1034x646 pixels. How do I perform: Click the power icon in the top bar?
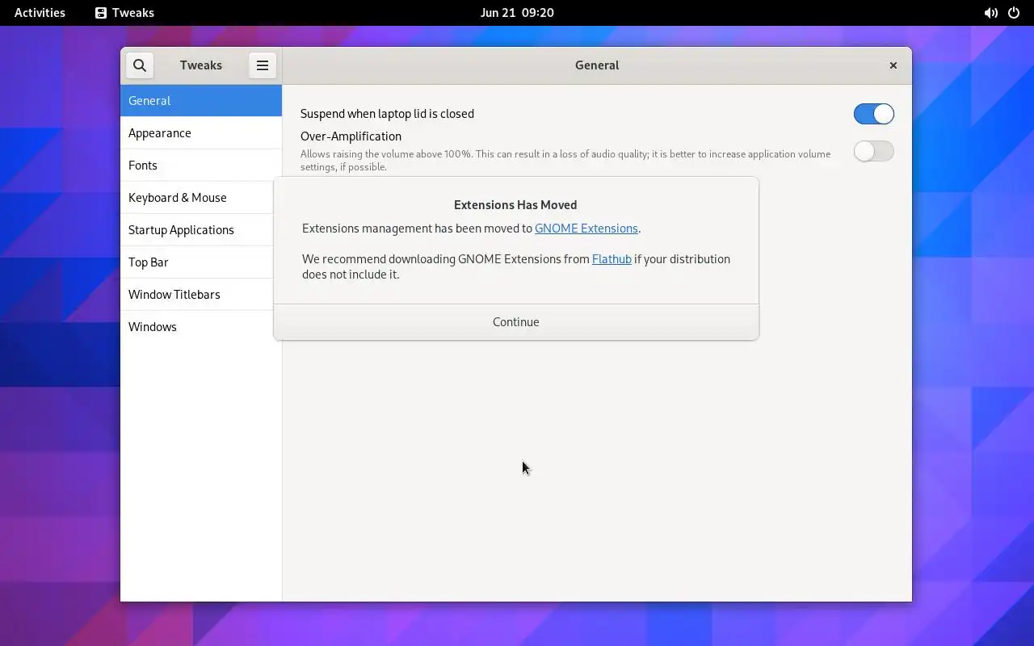pos(1014,13)
